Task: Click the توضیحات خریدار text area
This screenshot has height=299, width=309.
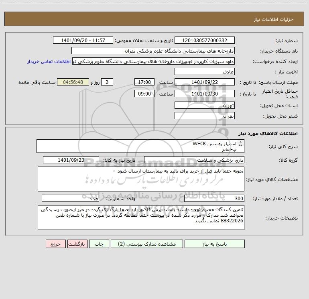Action: 141,218
